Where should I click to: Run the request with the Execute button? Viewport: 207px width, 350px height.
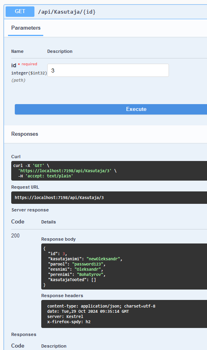click(111, 109)
